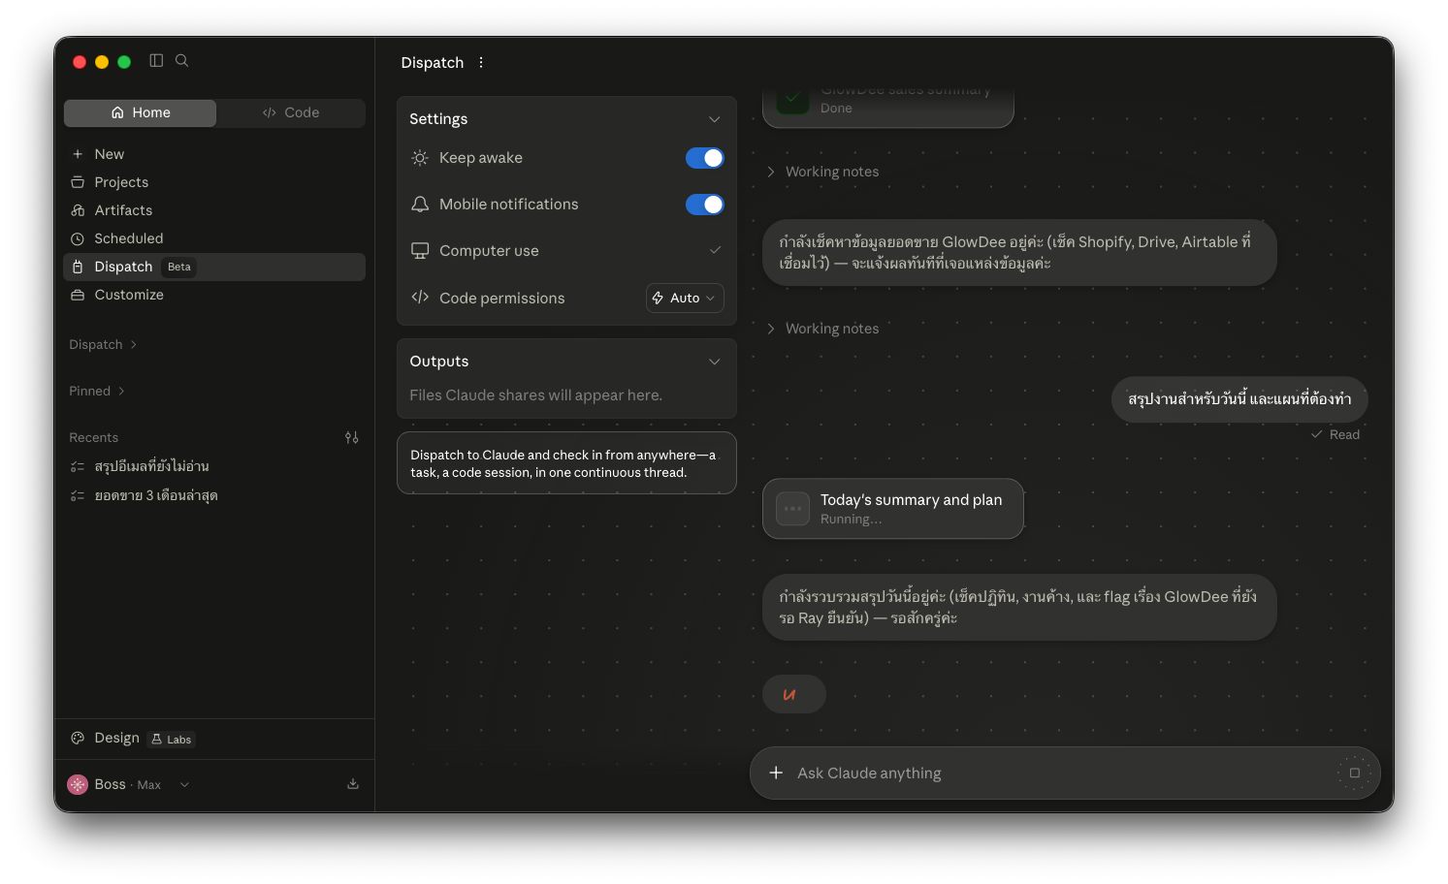
Task: Click the Keep awake sun icon
Action: 420,158
